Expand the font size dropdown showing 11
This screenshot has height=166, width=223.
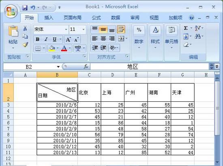(x=84, y=29)
